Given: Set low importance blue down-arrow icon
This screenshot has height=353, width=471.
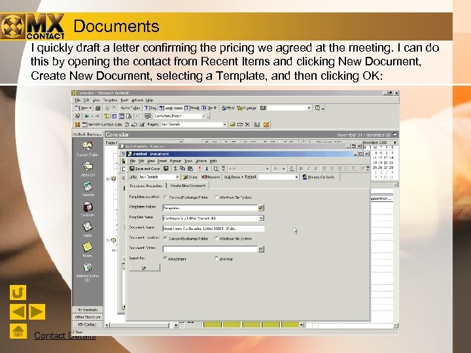Looking at the screenshot, I should point(207,169).
